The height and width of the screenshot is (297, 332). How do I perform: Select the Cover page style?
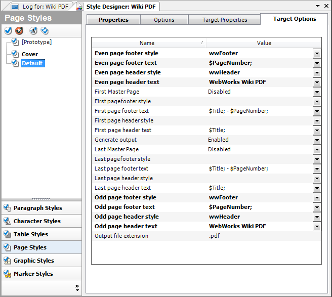[30, 54]
